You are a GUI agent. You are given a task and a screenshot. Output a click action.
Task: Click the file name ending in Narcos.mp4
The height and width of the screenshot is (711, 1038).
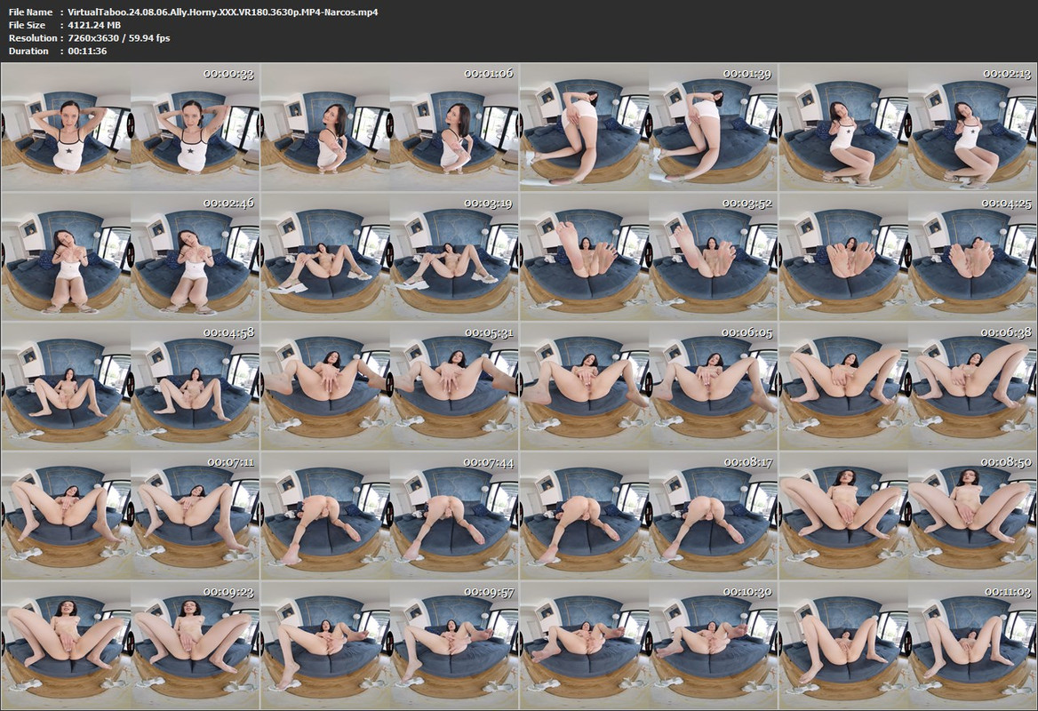click(x=223, y=12)
